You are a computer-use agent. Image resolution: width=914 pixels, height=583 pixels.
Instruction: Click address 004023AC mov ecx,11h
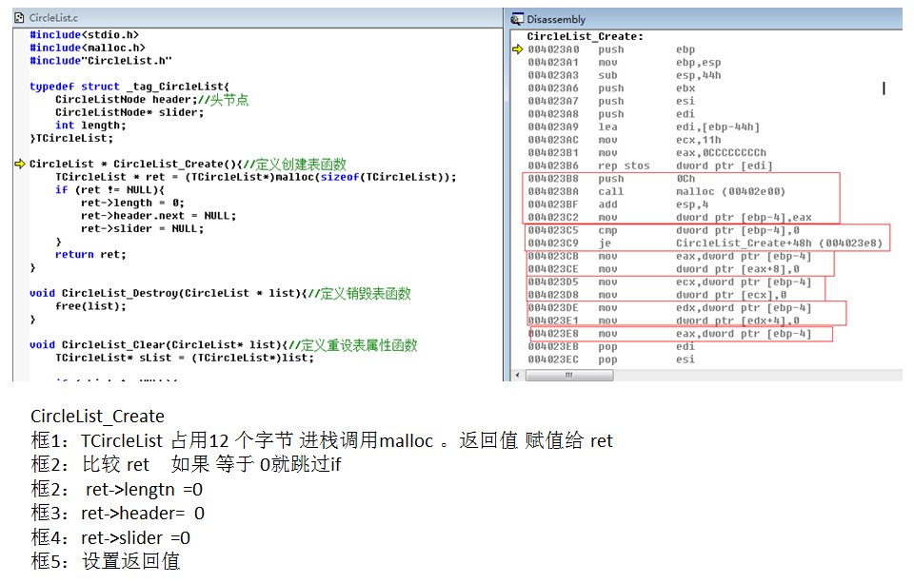(625, 140)
